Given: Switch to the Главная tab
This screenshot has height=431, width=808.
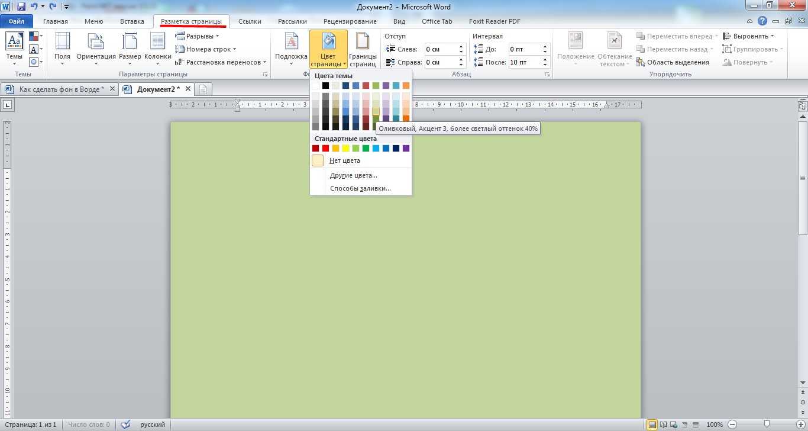Looking at the screenshot, I should [56, 21].
